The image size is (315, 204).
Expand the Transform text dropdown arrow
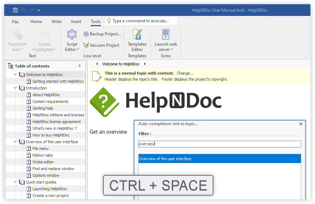pyautogui.click(x=22, y=49)
